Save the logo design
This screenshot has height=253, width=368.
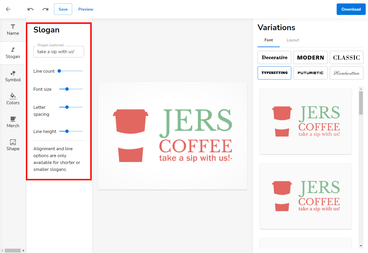63,9
